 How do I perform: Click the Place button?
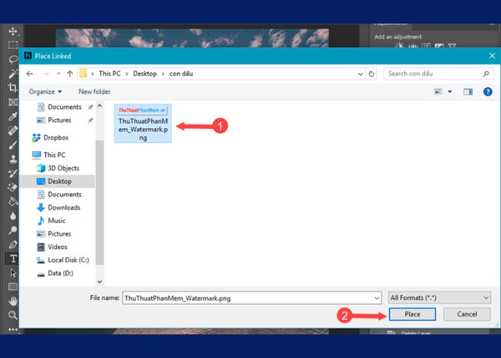412,314
